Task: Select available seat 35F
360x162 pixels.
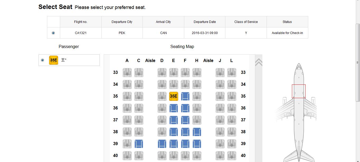Action: [x=185, y=96]
